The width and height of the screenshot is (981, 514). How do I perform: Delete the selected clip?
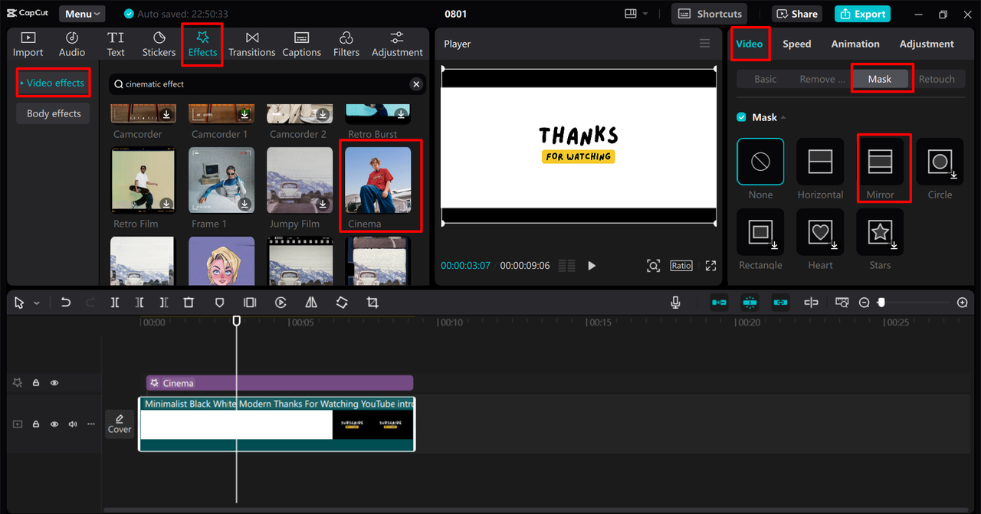click(189, 303)
